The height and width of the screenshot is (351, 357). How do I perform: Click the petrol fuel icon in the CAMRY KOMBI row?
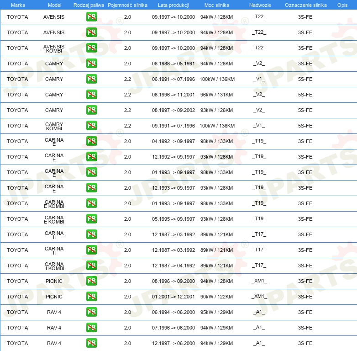pyautogui.click(x=91, y=125)
